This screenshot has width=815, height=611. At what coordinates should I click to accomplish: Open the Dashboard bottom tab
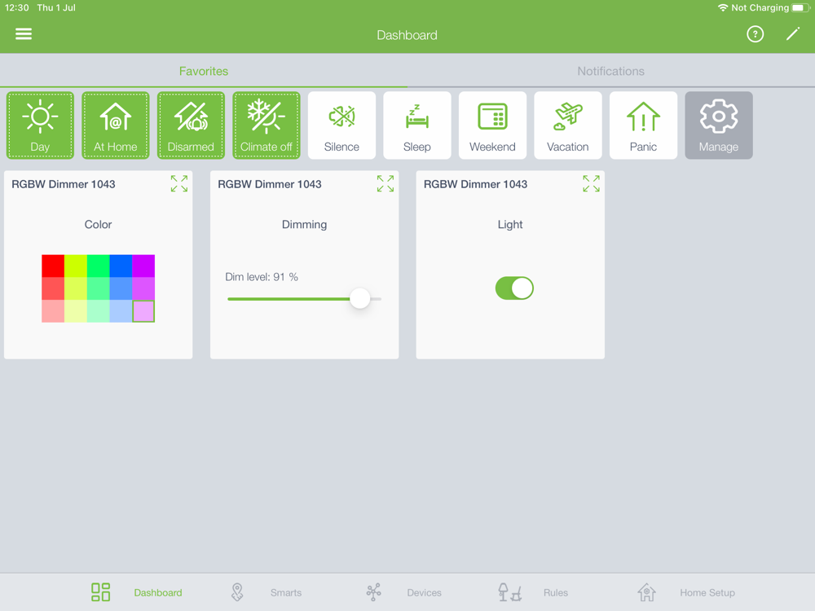coord(137,592)
